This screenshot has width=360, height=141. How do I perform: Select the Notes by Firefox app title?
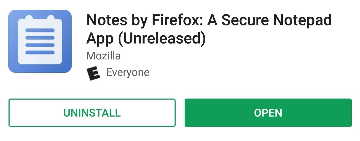pos(209,29)
